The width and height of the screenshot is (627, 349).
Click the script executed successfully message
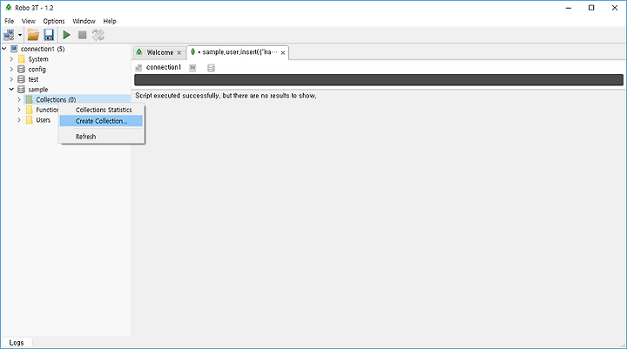[226, 96]
